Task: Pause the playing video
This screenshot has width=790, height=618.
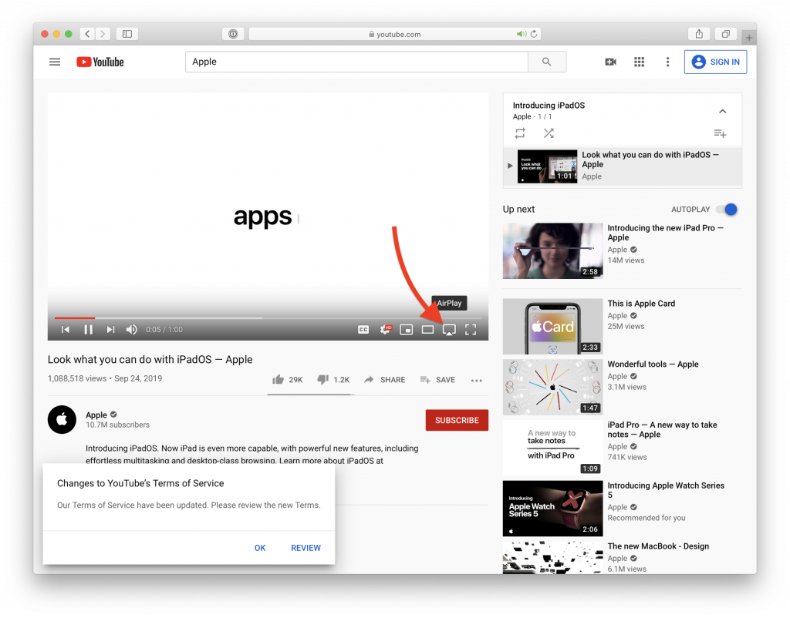Action: tap(88, 330)
